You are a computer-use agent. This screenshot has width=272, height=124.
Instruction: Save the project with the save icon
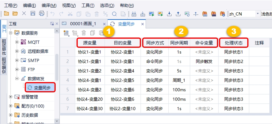click(x=33, y=14)
